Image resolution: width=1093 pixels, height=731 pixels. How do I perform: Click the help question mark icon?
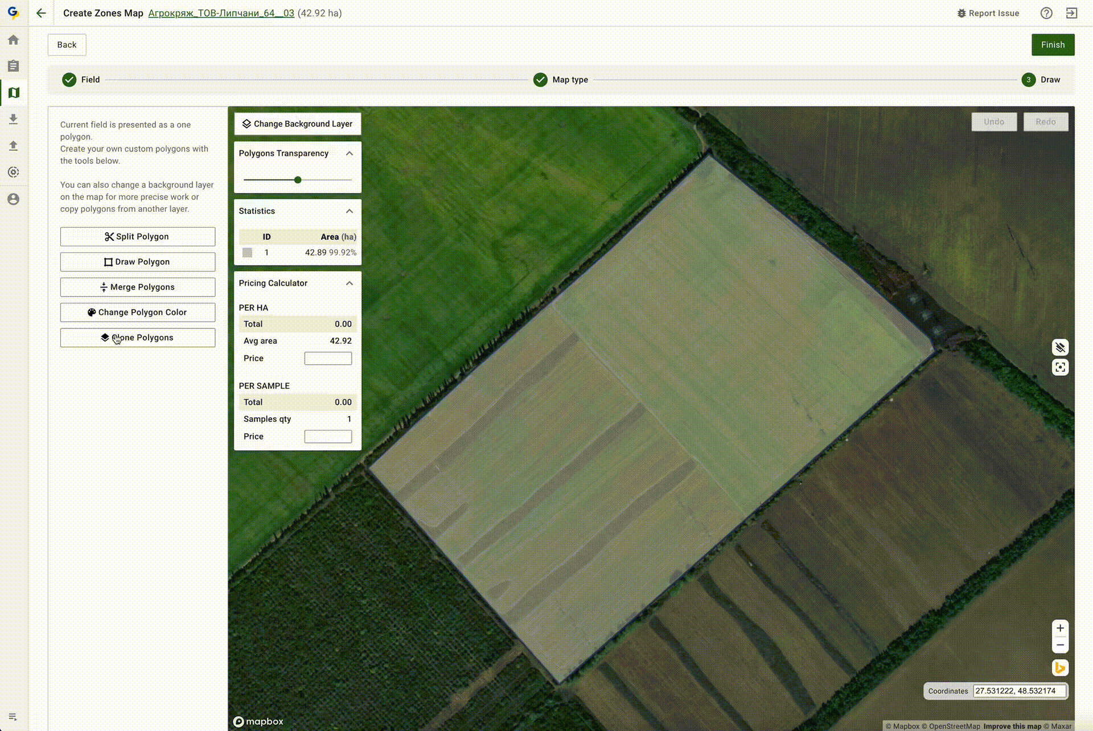point(1046,13)
